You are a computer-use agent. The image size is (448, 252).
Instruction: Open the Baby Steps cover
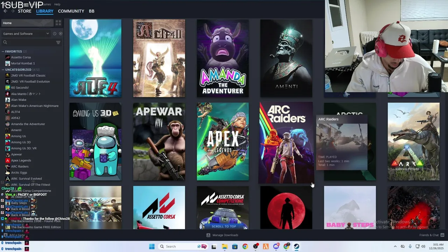(x=350, y=208)
